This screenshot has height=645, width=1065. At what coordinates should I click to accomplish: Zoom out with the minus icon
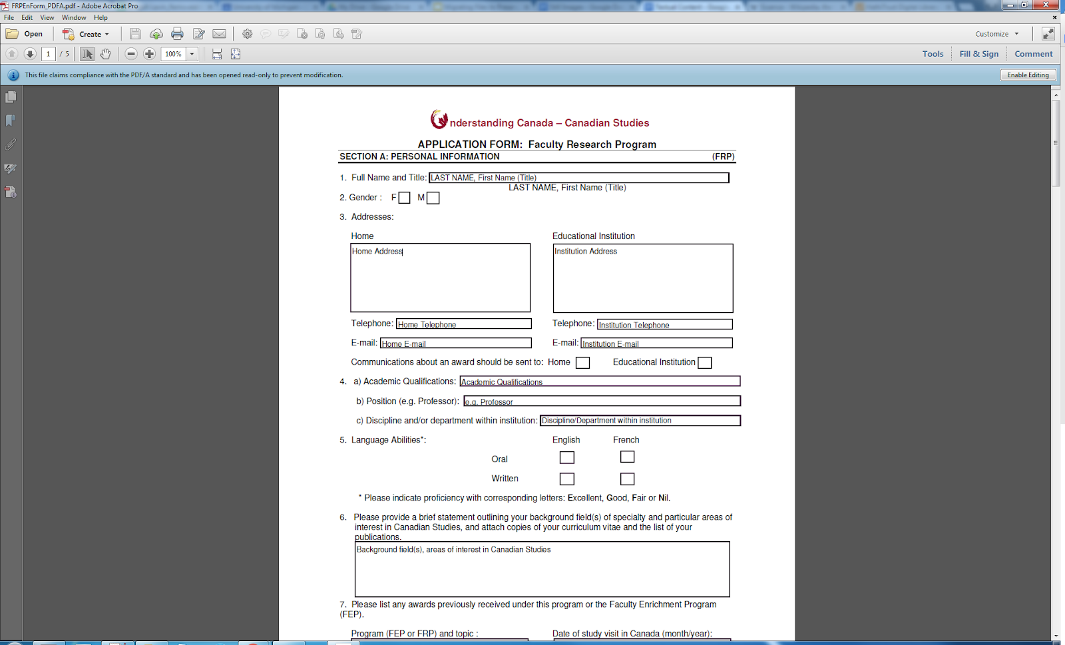131,54
